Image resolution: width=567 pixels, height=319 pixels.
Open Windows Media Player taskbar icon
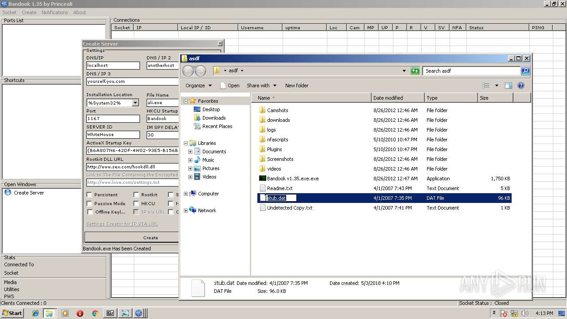[65, 313]
